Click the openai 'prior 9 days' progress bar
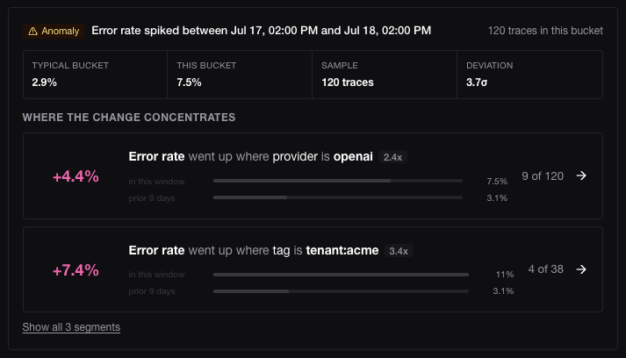The height and width of the screenshot is (358, 626). click(338, 197)
